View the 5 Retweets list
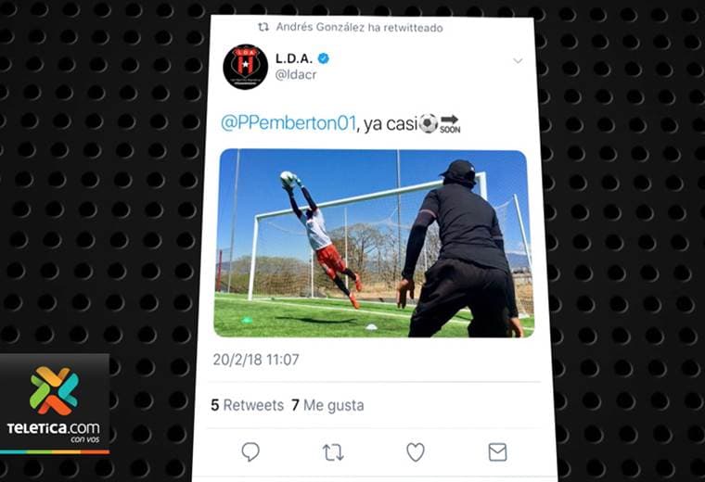The width and height of the screenshot is (705, 482). (x=248, y=405)
